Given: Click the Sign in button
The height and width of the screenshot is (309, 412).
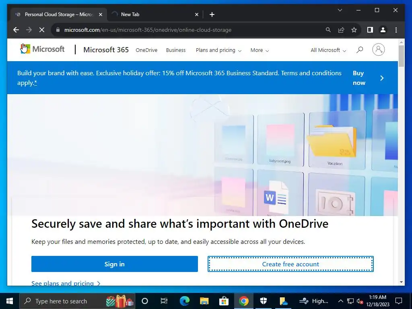Looking at the screenshot, I should click(x=115, y=264).
